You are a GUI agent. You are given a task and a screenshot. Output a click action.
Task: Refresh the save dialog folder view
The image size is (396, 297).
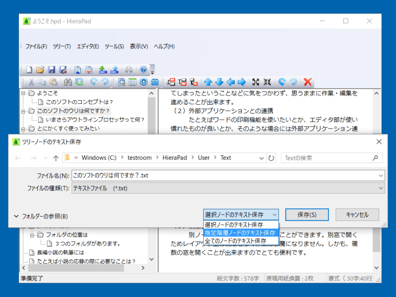(x=271, y=158)
